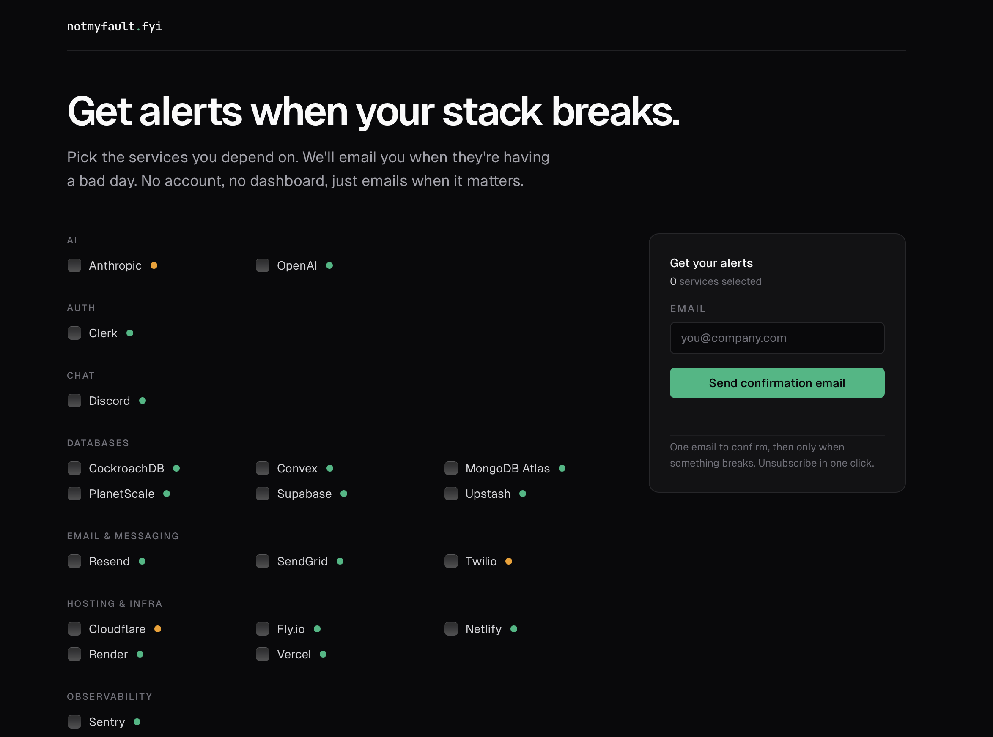Enable the Fly.io checkbox
993x737 pixels.
(x=263, y=629)
